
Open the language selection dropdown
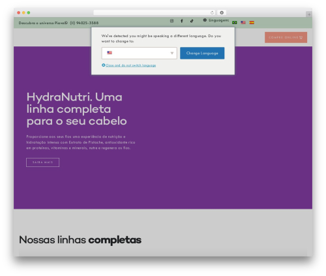click(x=139, y=53)
